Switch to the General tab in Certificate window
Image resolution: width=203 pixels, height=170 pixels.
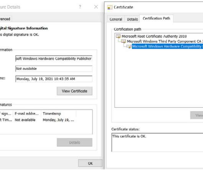(x=116, y=19)
